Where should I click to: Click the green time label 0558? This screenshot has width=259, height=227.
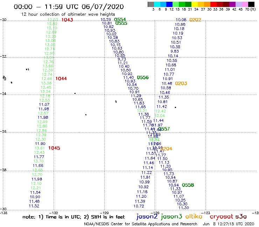coord(188,185)
